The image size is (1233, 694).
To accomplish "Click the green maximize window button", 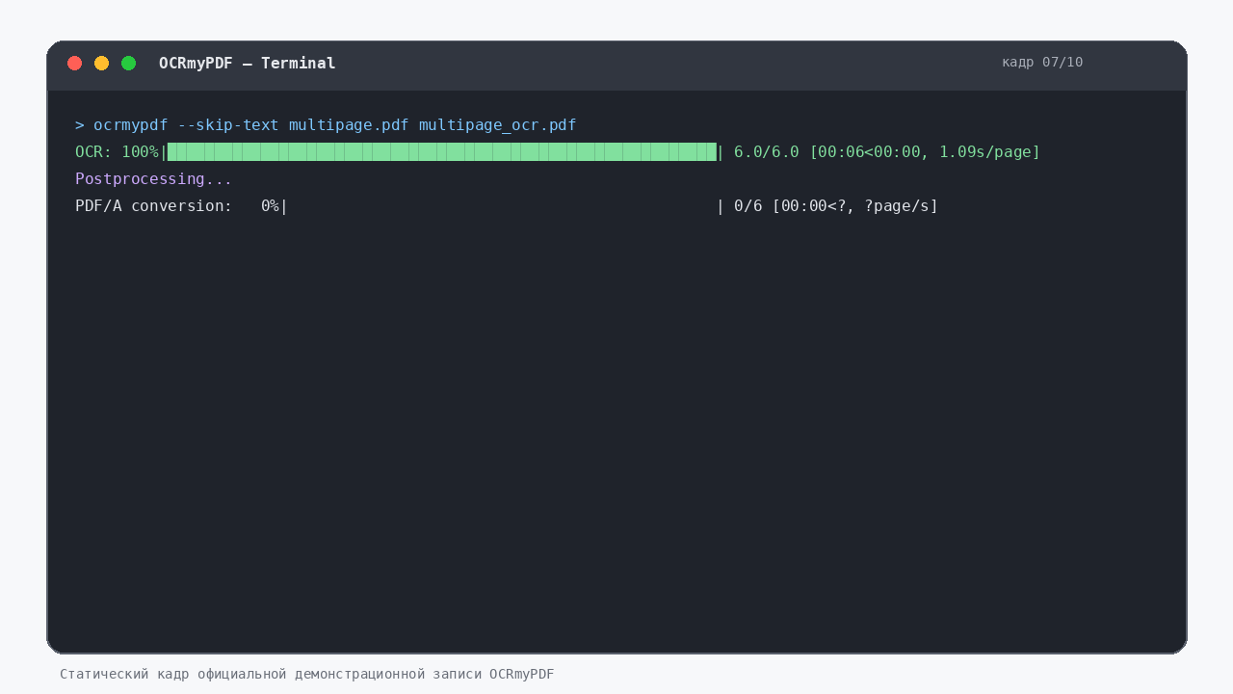I will pyautogui.click(x=128, y=64).
